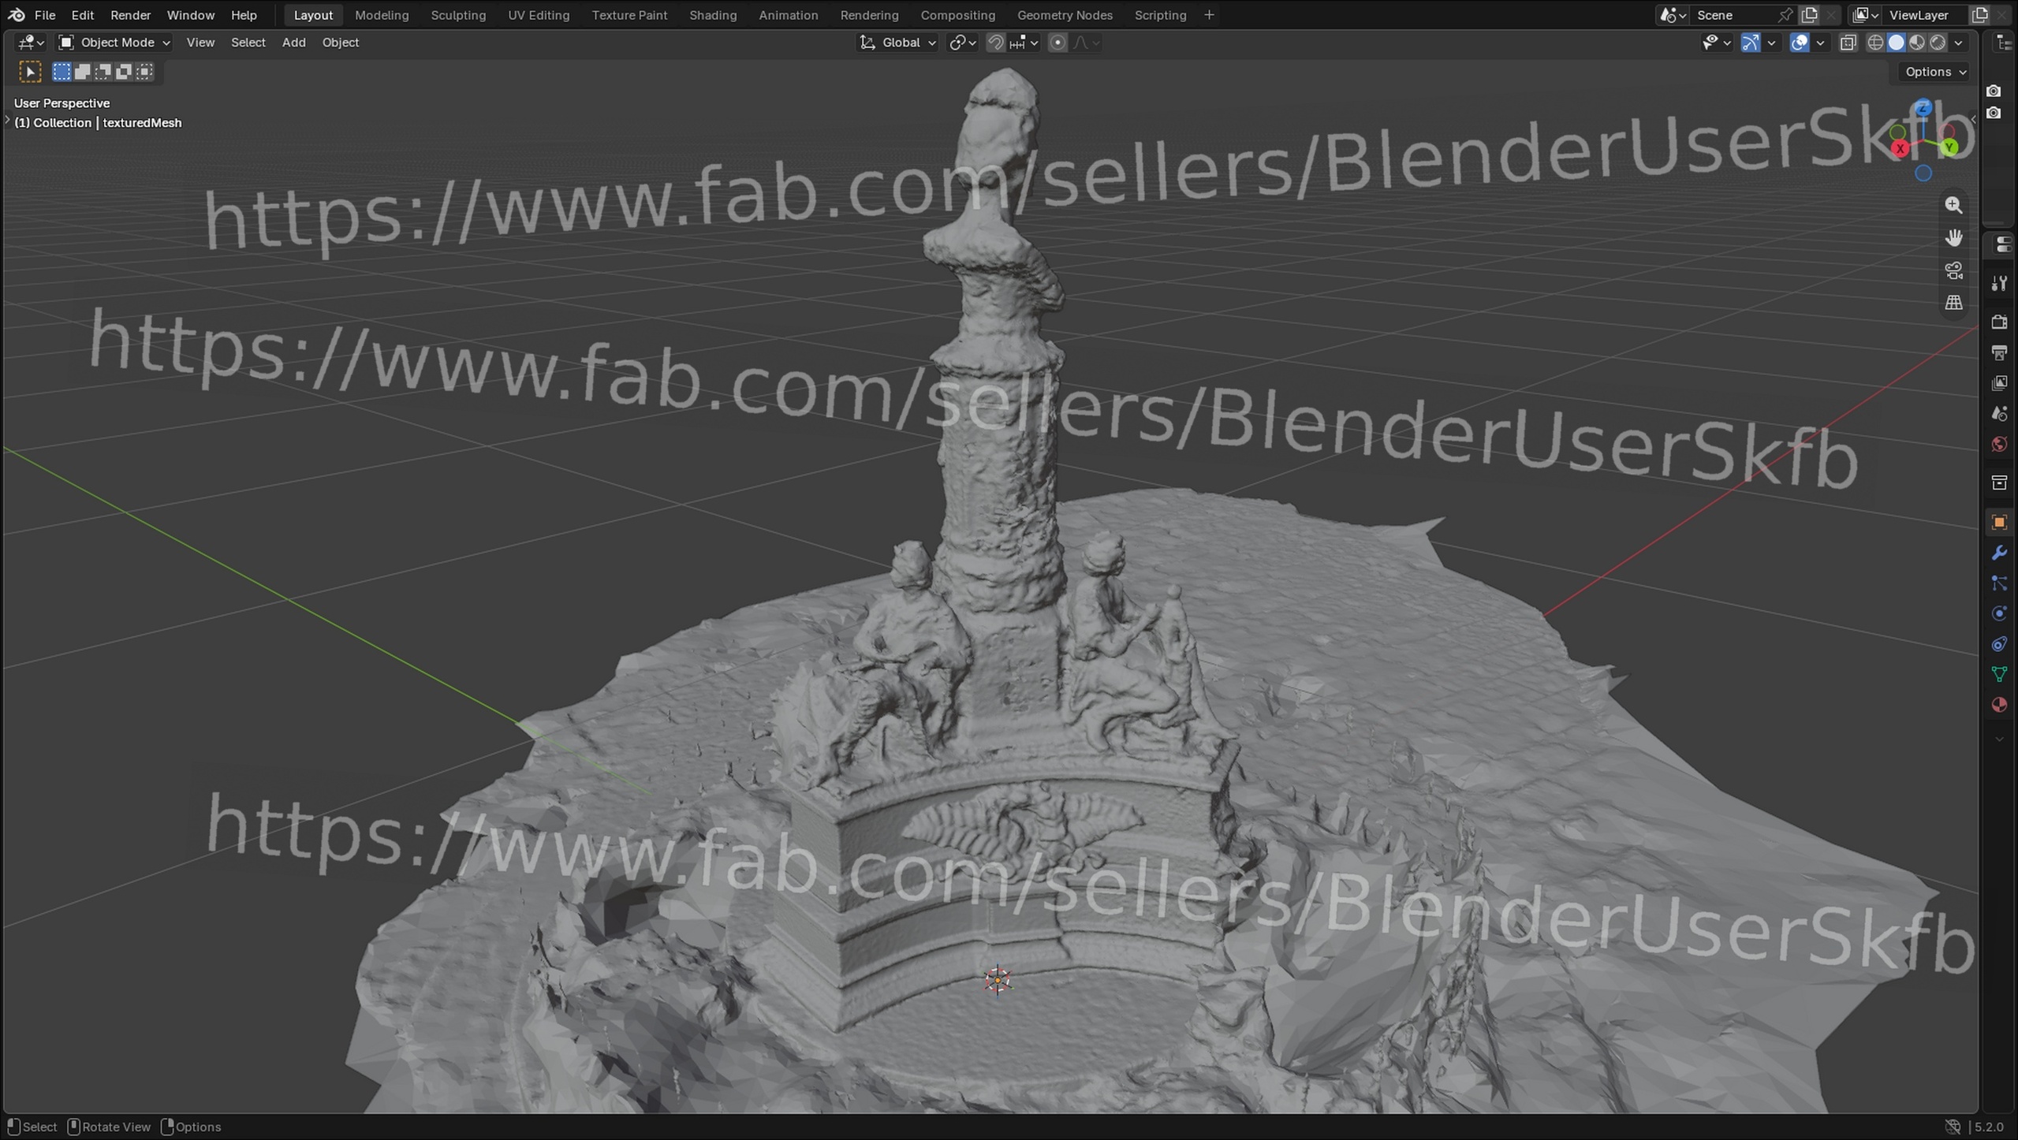Open the Particles properties tab icon
The width and height of the screenshot is (2018, 1140).
point(1998,583)
